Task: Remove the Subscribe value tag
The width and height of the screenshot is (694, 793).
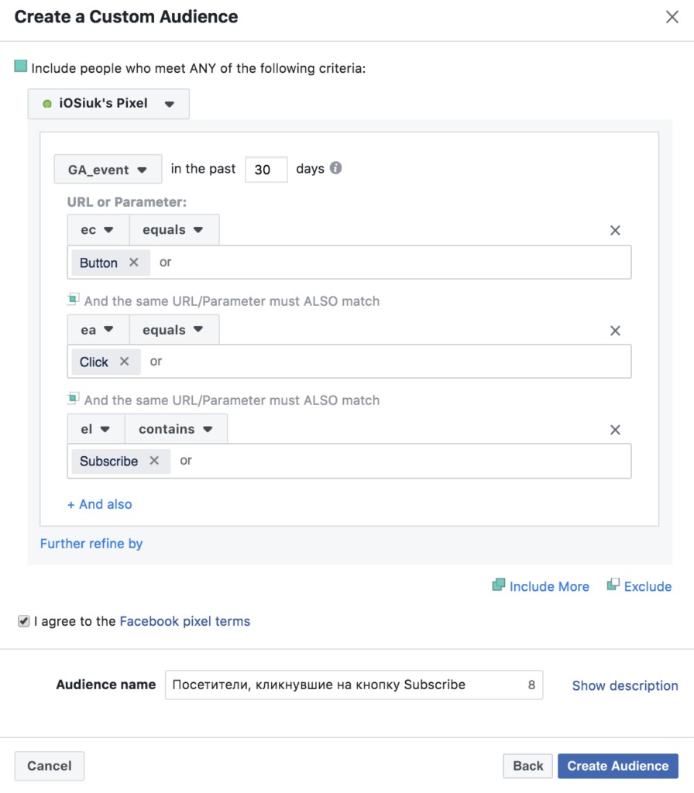Action: coord(154,461)
